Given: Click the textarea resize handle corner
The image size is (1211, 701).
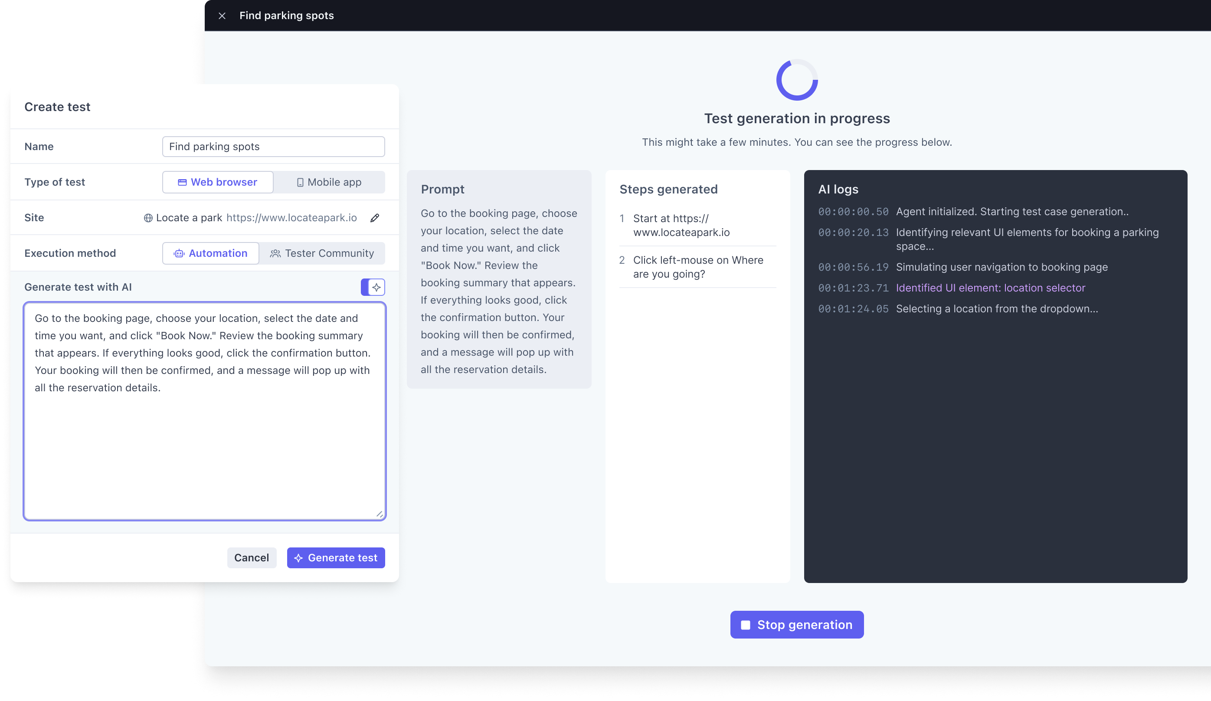Looking at the screenshot, I should (379, 514).
